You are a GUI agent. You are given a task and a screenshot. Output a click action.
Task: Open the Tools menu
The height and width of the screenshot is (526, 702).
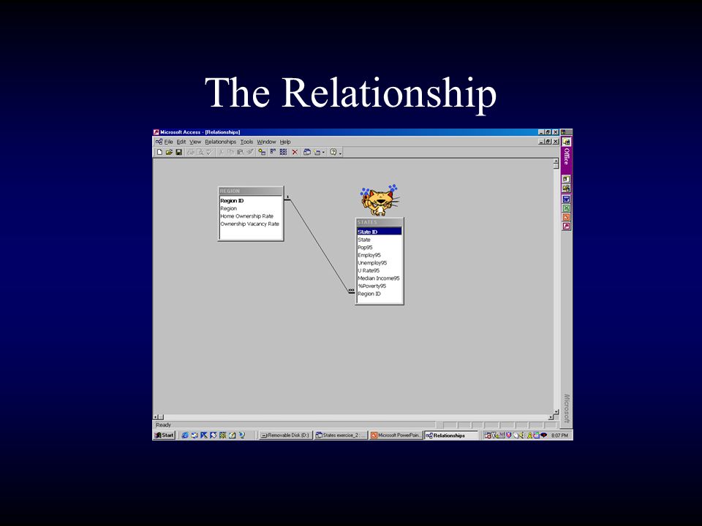[246, 142]
